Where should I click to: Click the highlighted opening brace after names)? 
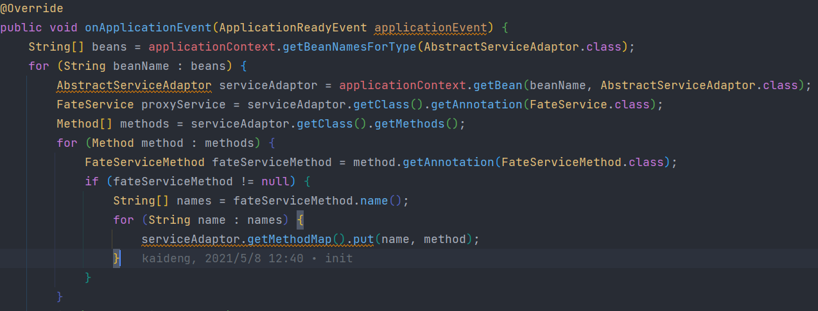click(300, 220)
